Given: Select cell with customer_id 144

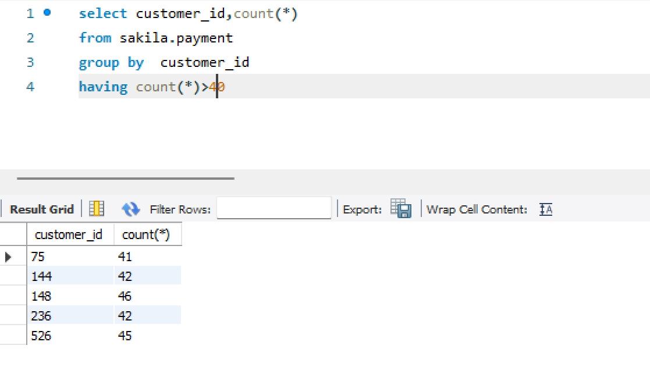Looking at the screenshot, I should click(x=69, y=276).
